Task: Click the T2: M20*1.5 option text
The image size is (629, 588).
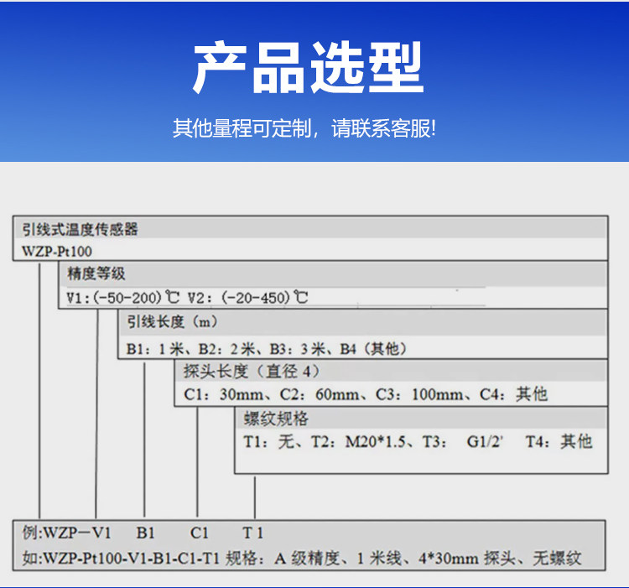Action: (358, 442)
